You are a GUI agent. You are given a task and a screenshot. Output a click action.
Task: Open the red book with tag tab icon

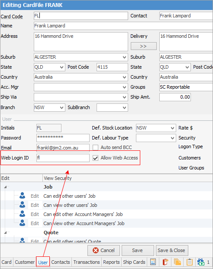(165, 262)
